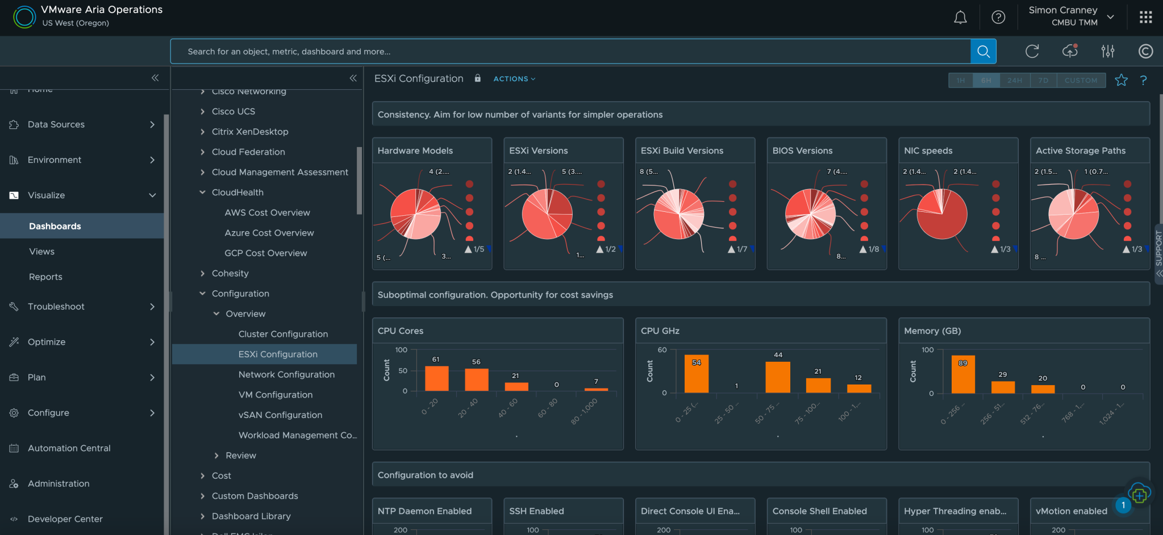Click the 54 bar in CPU GHz chart

coord(696,374)
